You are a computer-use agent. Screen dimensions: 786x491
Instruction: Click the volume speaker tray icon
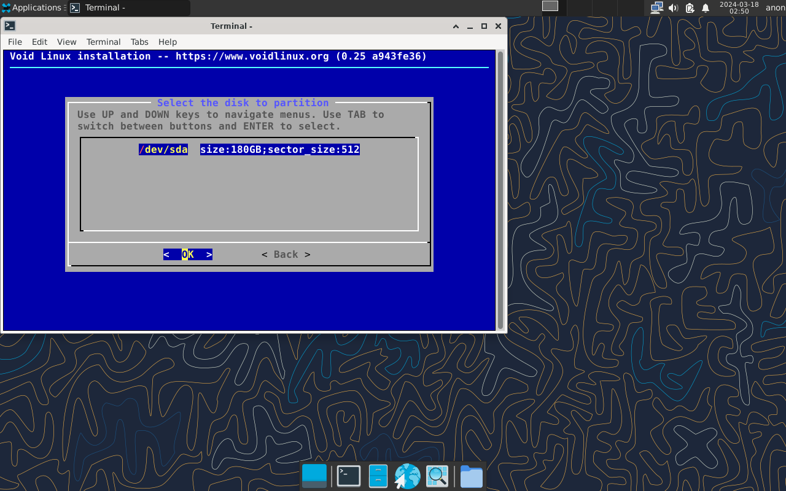click(673, 8)
